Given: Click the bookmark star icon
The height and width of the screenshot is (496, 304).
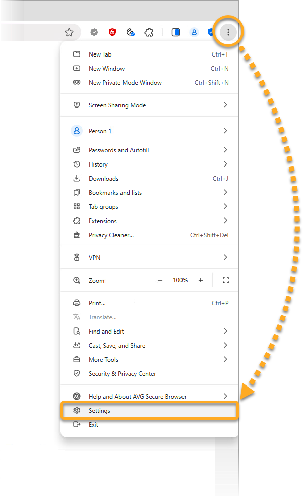Looking at the screenshot, I should click(69, 32).
